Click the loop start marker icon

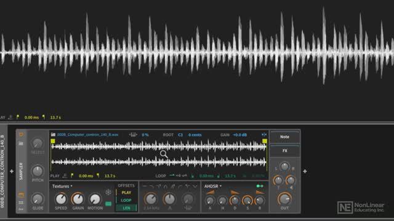(193, 176)
